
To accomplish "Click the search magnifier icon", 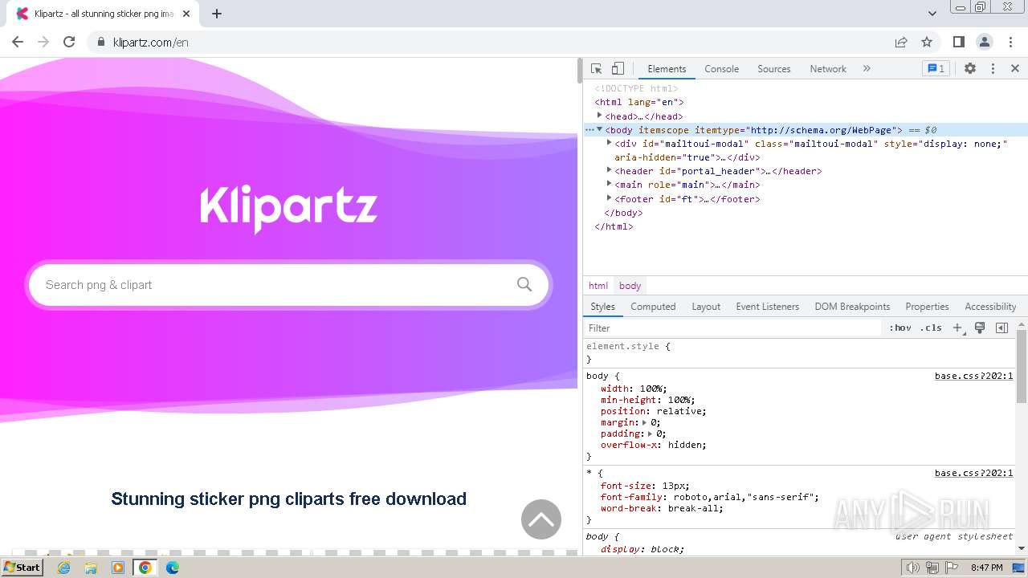I will coord(524,284).
